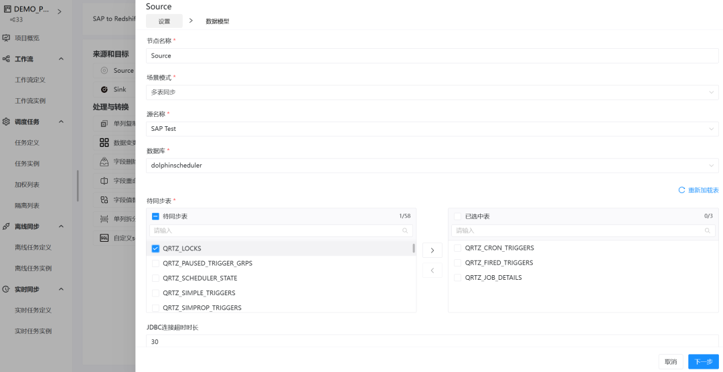The height and width of the screenshot is (372, 723).
Task: Click the JDBC连接超时时长 input field
Action: pos(432,341)
